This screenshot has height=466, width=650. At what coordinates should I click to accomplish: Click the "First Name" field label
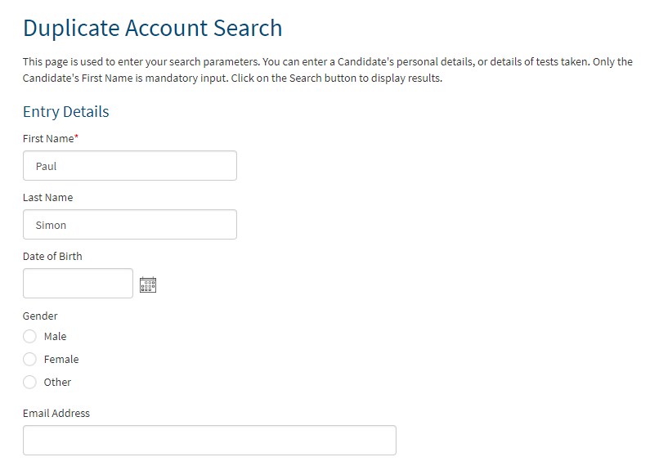(x=48, y=138)
